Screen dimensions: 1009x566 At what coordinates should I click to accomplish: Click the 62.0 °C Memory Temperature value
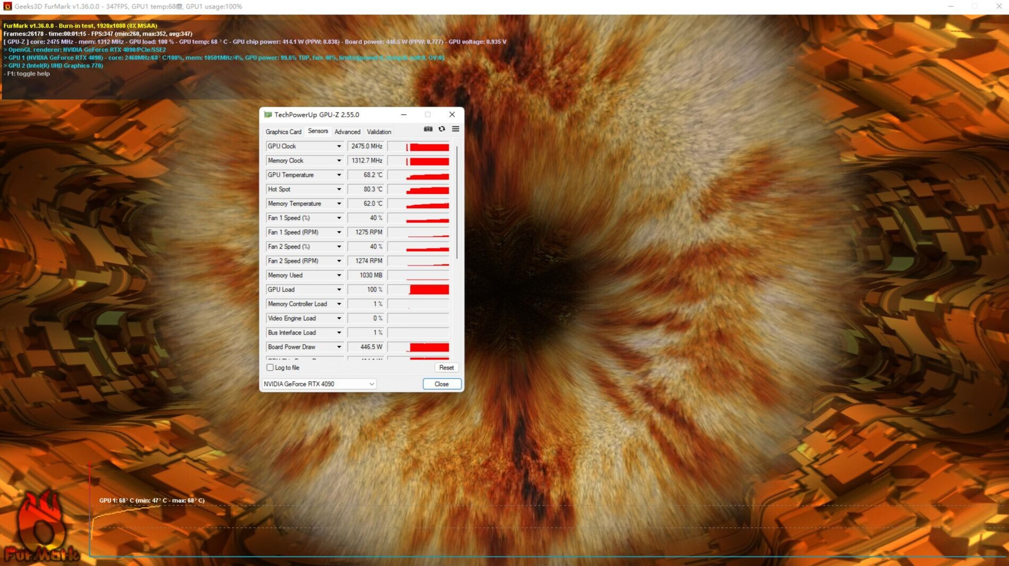pos(366,203)
